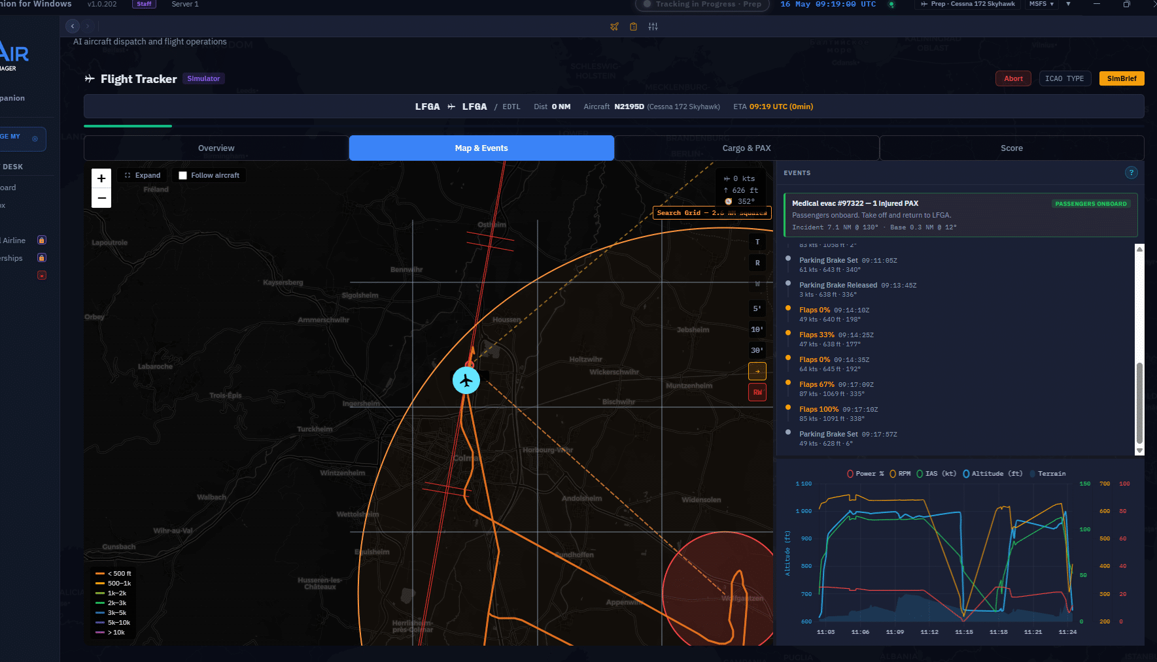Zoom in the map with plus button
Image resolution: width=1157 pixels, height=662 pixels.
tap(101, 178)
